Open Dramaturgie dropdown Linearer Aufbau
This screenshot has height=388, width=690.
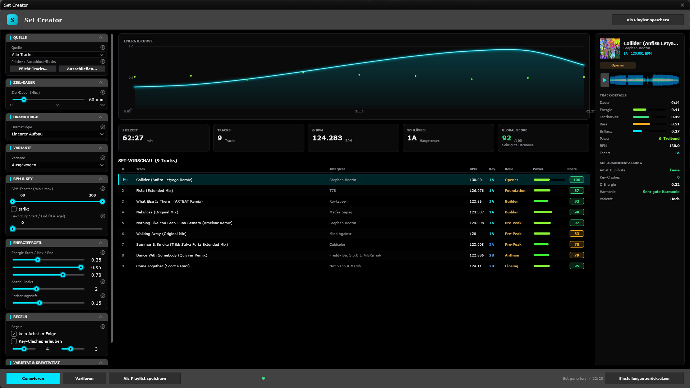pyautogui.click(x=57, y=134)
